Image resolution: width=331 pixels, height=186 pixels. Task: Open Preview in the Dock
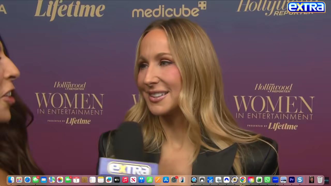click(283, 180)
